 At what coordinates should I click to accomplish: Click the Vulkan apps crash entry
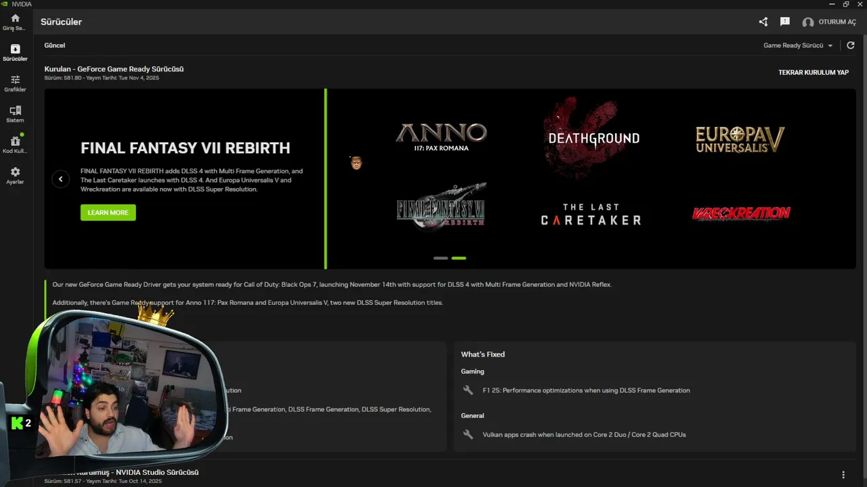tap(585, 434)
